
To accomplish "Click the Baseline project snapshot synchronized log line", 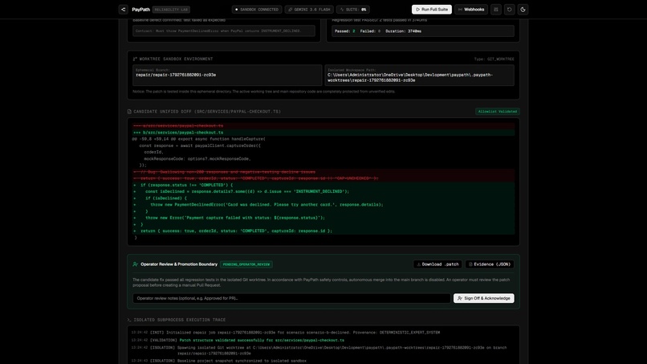I will [x=218, y=361].
